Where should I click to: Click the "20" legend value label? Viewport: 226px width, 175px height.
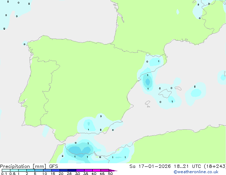(x=61, y=174)
